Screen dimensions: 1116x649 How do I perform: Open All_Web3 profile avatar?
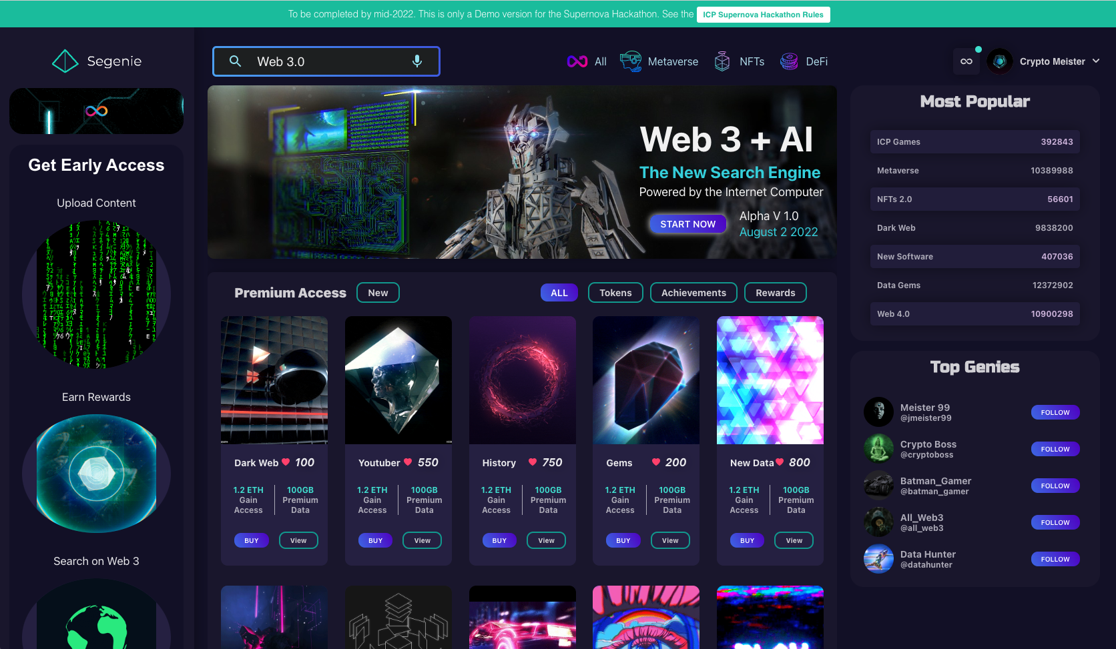click(878, 522)
